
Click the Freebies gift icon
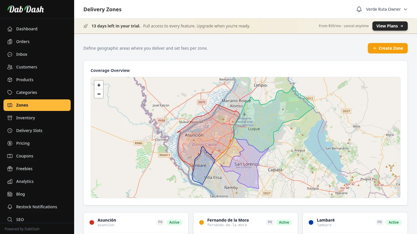10,169
